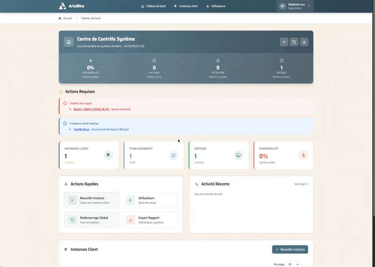Click the Actions Requises warning icon

pos(61,92)
